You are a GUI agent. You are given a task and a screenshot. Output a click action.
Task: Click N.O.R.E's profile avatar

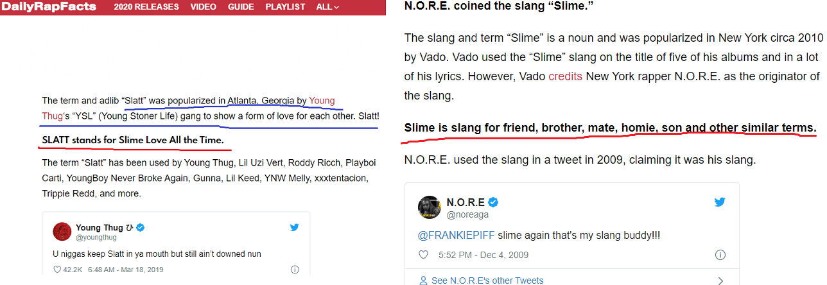pos(429,207)
